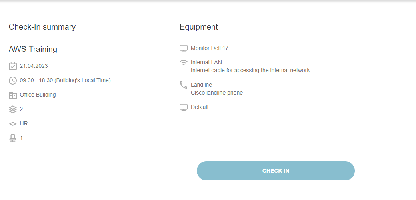Click the Cisco landline phone description
The image size is (416, 200).
coord(217,93)
